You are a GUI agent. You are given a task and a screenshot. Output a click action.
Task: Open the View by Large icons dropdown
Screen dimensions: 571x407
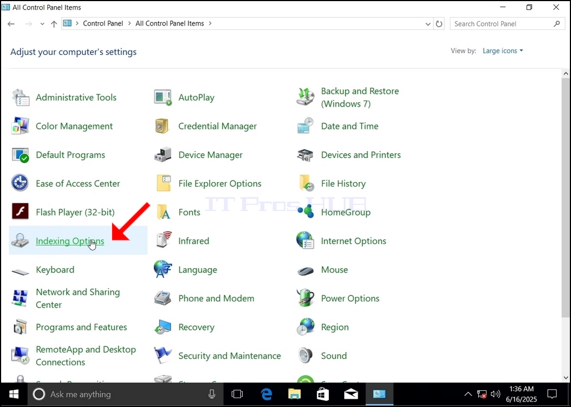tap(503, 51)
